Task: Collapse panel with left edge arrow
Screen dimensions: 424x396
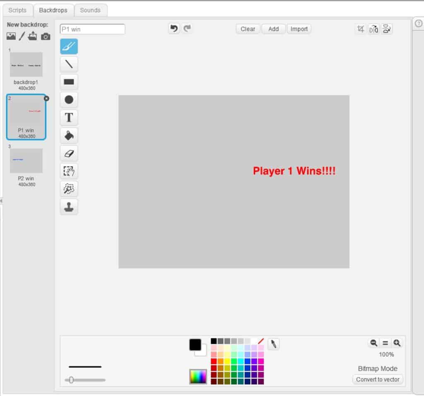Action: coord(1,201)
